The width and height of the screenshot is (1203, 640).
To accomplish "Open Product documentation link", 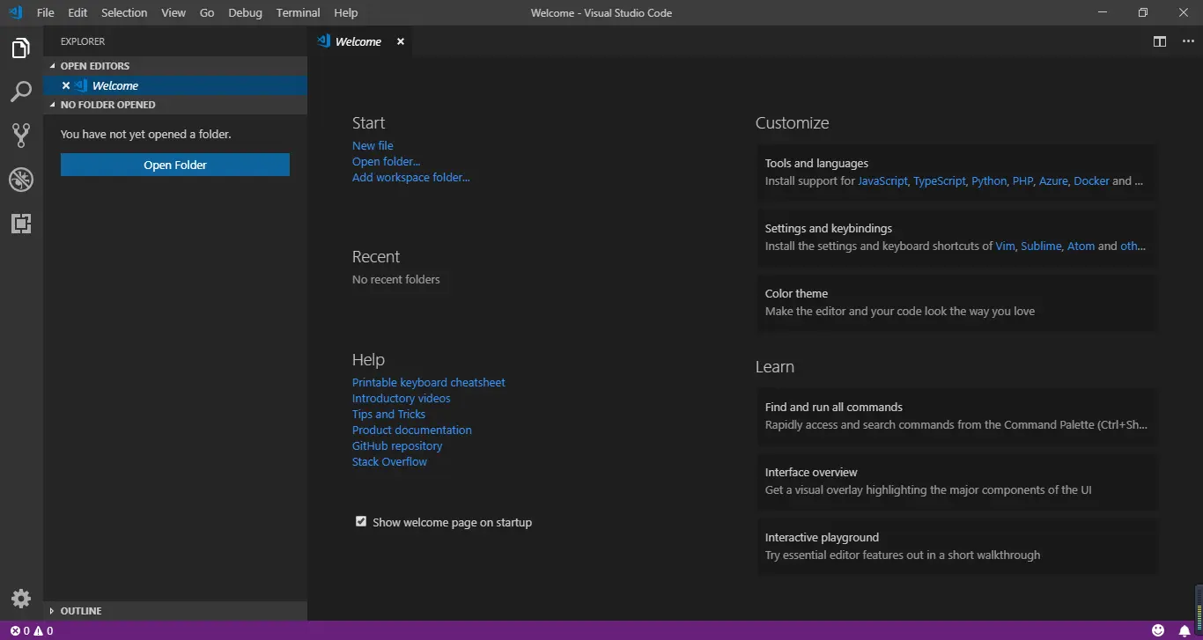I will pyautogui.click(x=412, y=430).
